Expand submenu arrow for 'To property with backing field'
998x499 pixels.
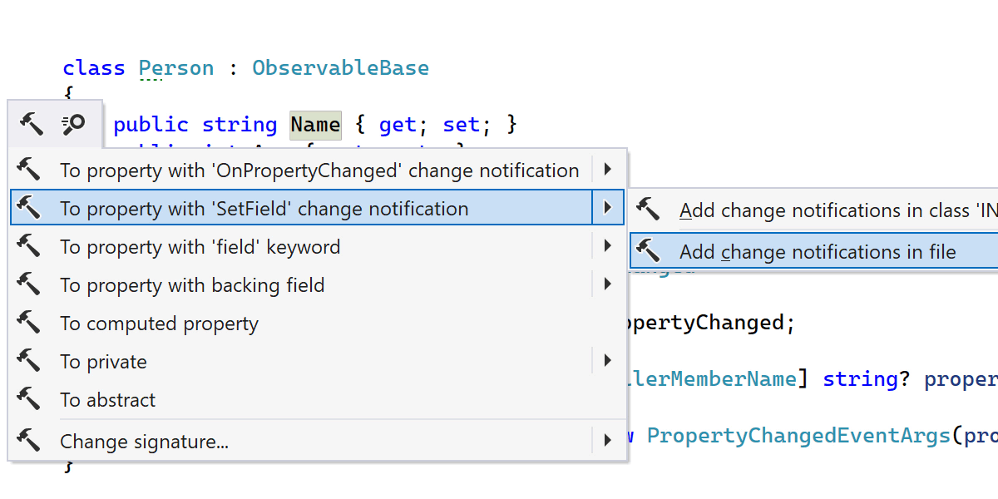(608, 285)
